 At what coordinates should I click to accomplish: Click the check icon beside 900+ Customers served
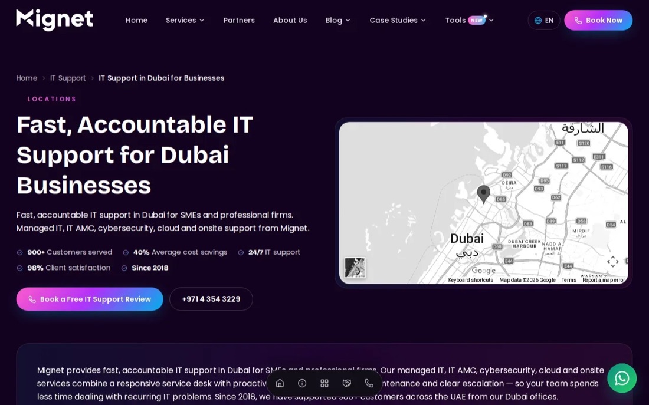(x=19, y=252)
